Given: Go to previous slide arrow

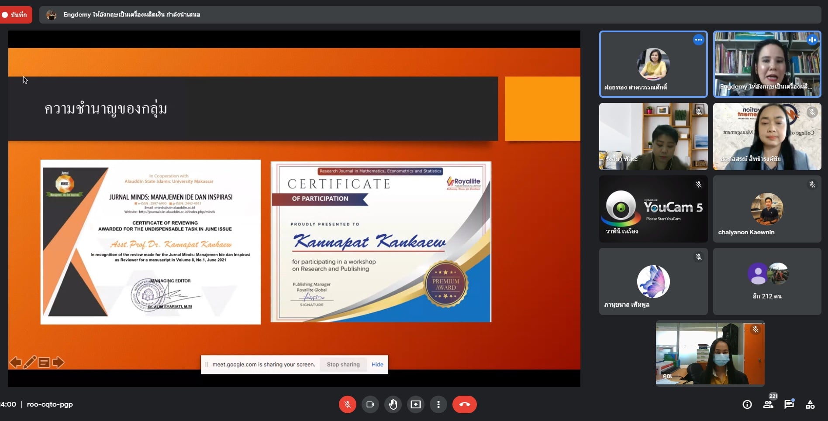Looking at the screenshot, I should tap(15, 363).
